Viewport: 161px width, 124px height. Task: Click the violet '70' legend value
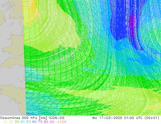pyautogui.click(x=40, y=122)
